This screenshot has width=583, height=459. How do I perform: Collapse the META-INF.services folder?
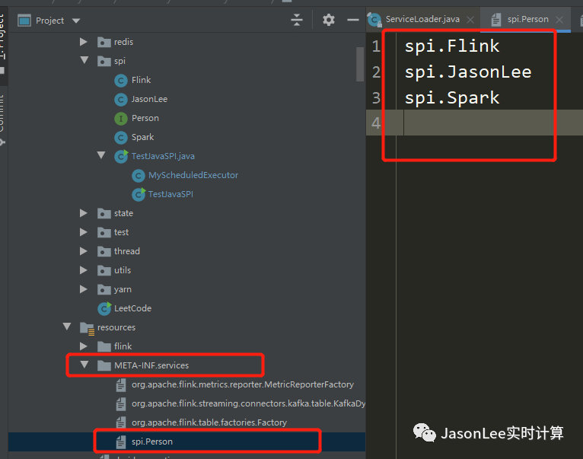click(84, 365)
